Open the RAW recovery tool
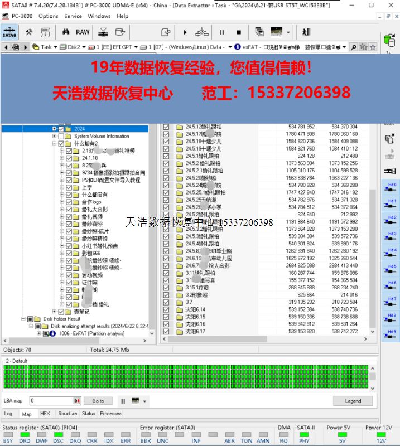 tap(83, 32)
